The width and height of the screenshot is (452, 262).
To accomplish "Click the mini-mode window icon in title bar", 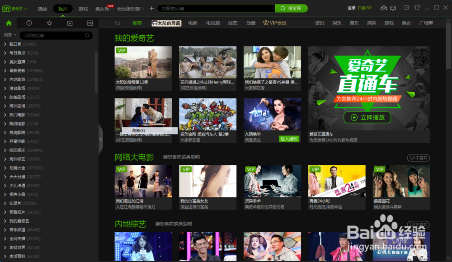I will click(x=406, y=8).
